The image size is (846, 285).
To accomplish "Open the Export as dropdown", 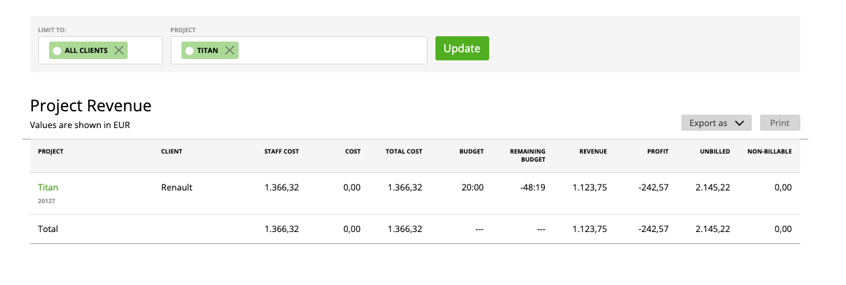I will (716, 123).
